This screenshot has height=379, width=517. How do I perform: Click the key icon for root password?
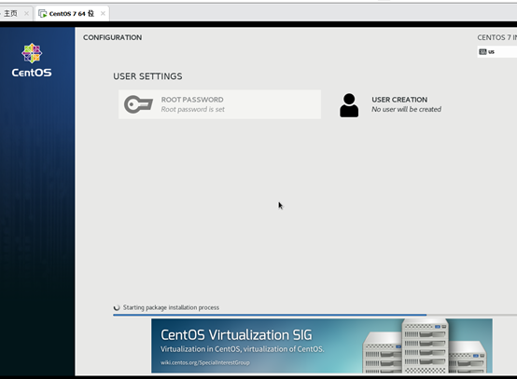click(x=138, y=104)
